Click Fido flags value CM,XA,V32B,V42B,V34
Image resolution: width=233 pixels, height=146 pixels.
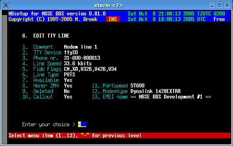90,69
